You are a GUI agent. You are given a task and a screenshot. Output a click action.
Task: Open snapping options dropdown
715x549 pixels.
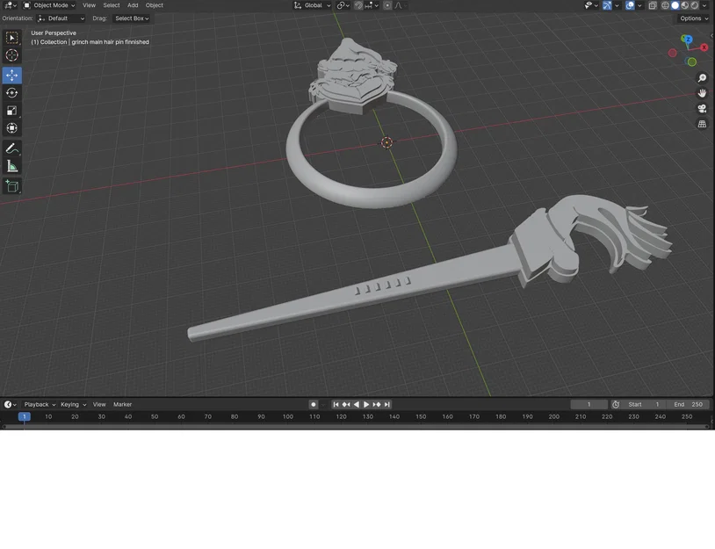click(372, 5)
